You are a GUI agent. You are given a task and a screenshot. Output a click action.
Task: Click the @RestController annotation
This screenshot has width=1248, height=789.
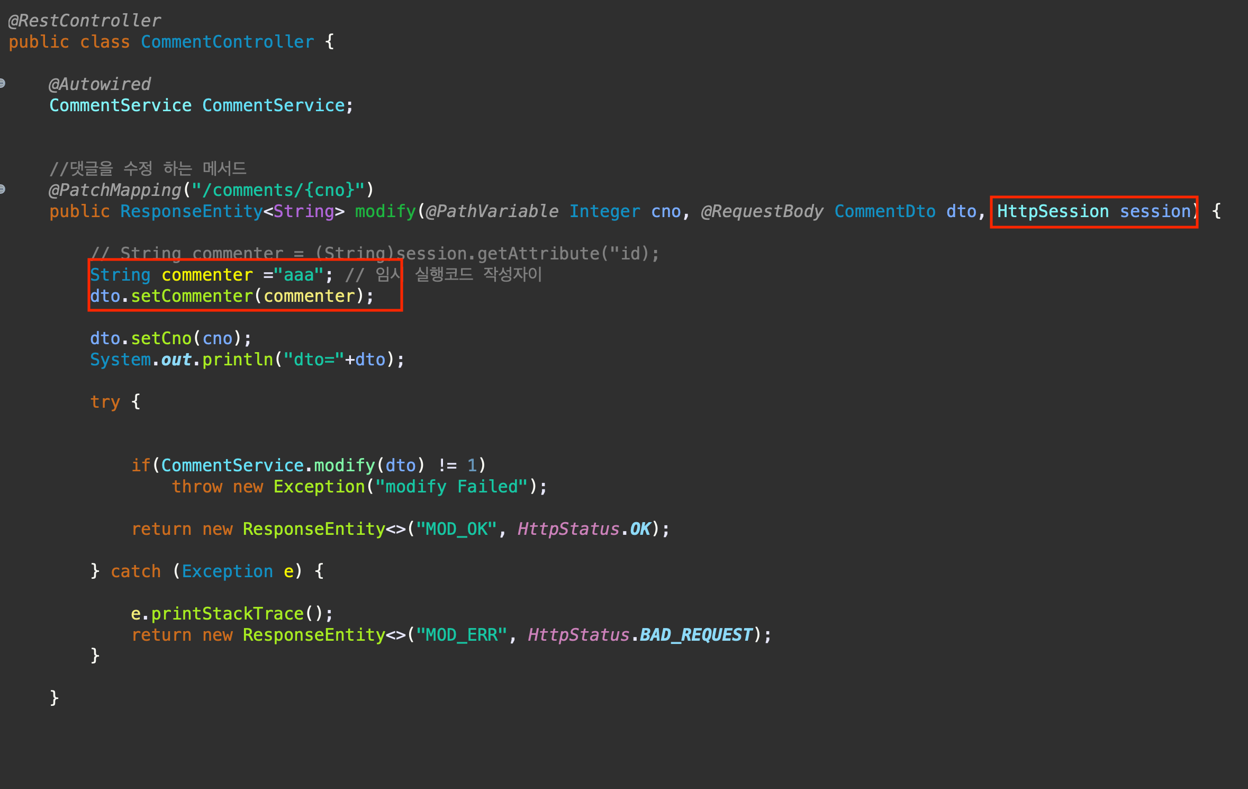[85, 21]
